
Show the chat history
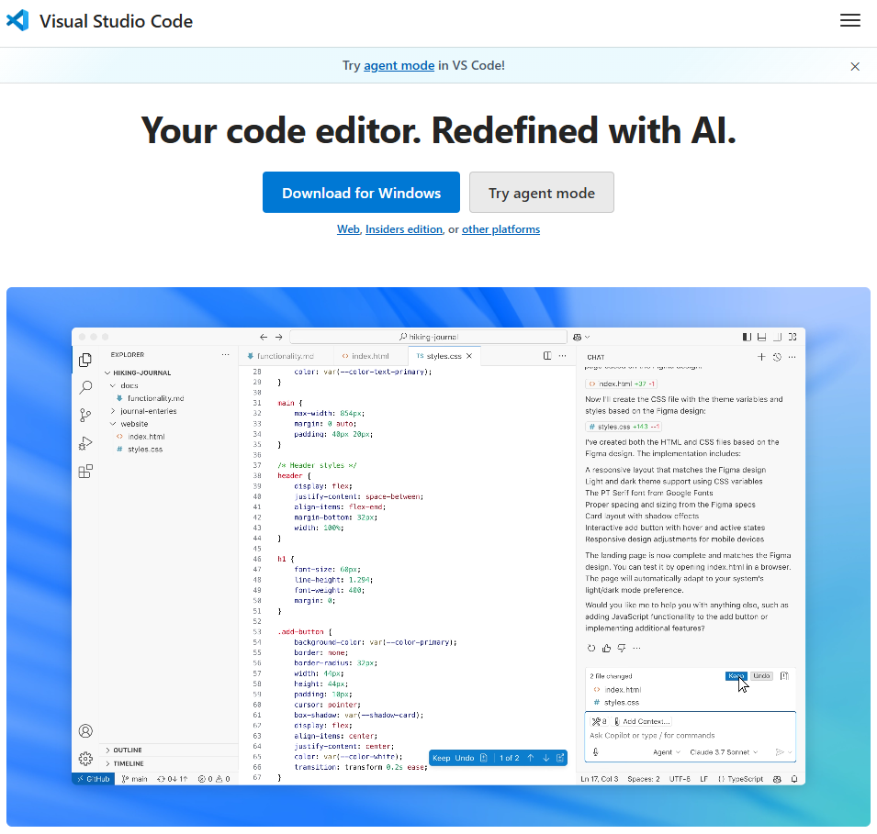pyautogui.click(x=777, y=357)
